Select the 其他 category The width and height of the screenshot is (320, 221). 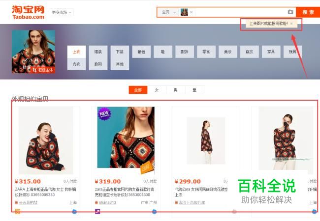[120, 64]
